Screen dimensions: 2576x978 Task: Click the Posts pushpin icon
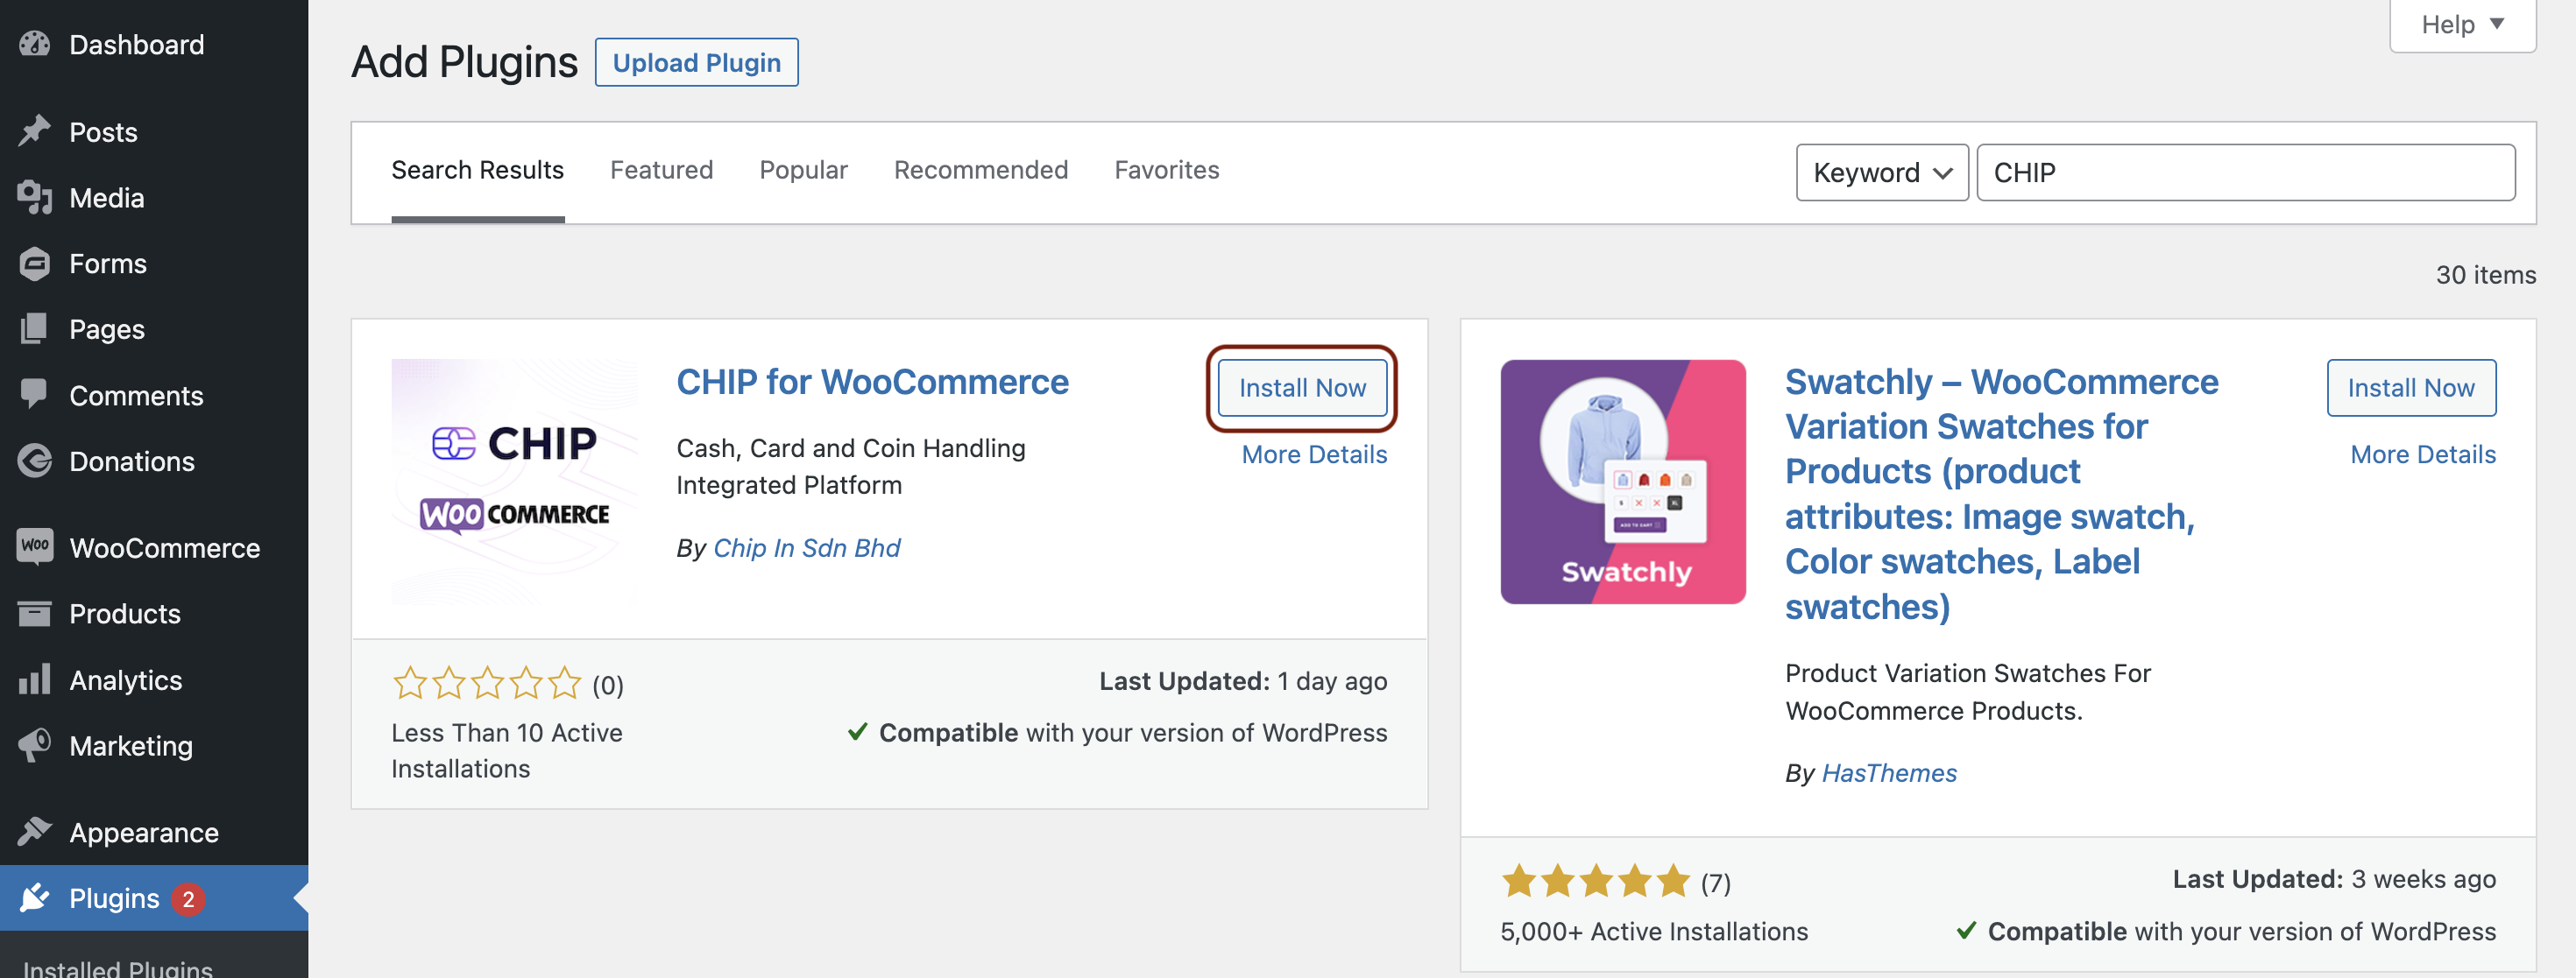click(x=34, y=130)
